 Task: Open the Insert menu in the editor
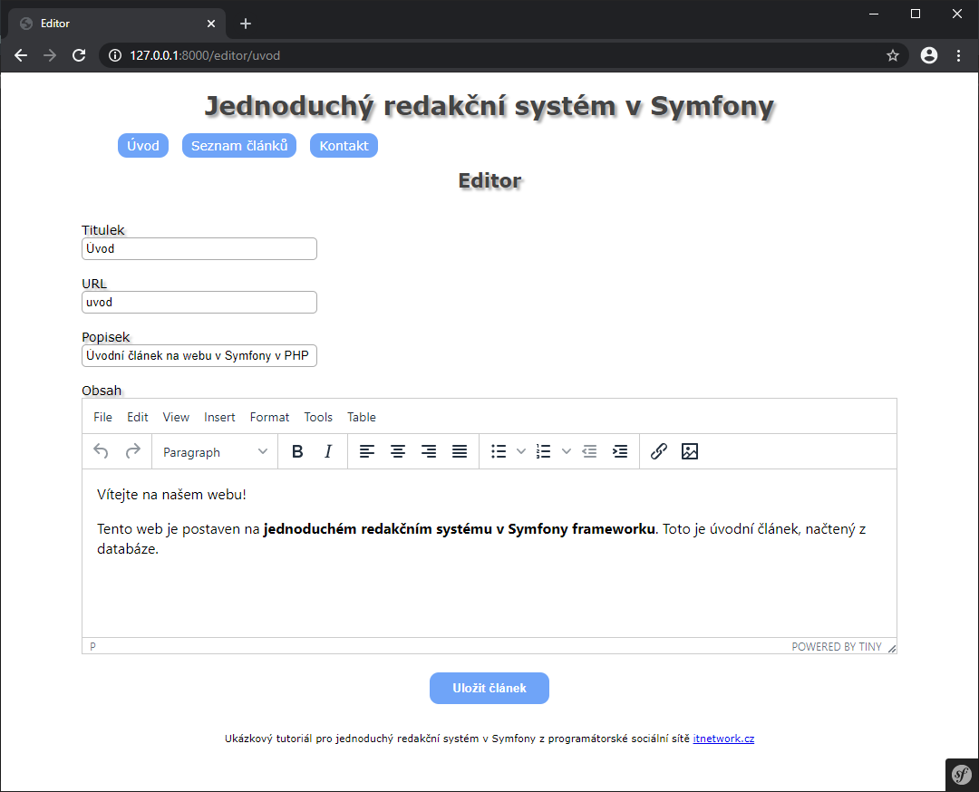pos(219,417)
